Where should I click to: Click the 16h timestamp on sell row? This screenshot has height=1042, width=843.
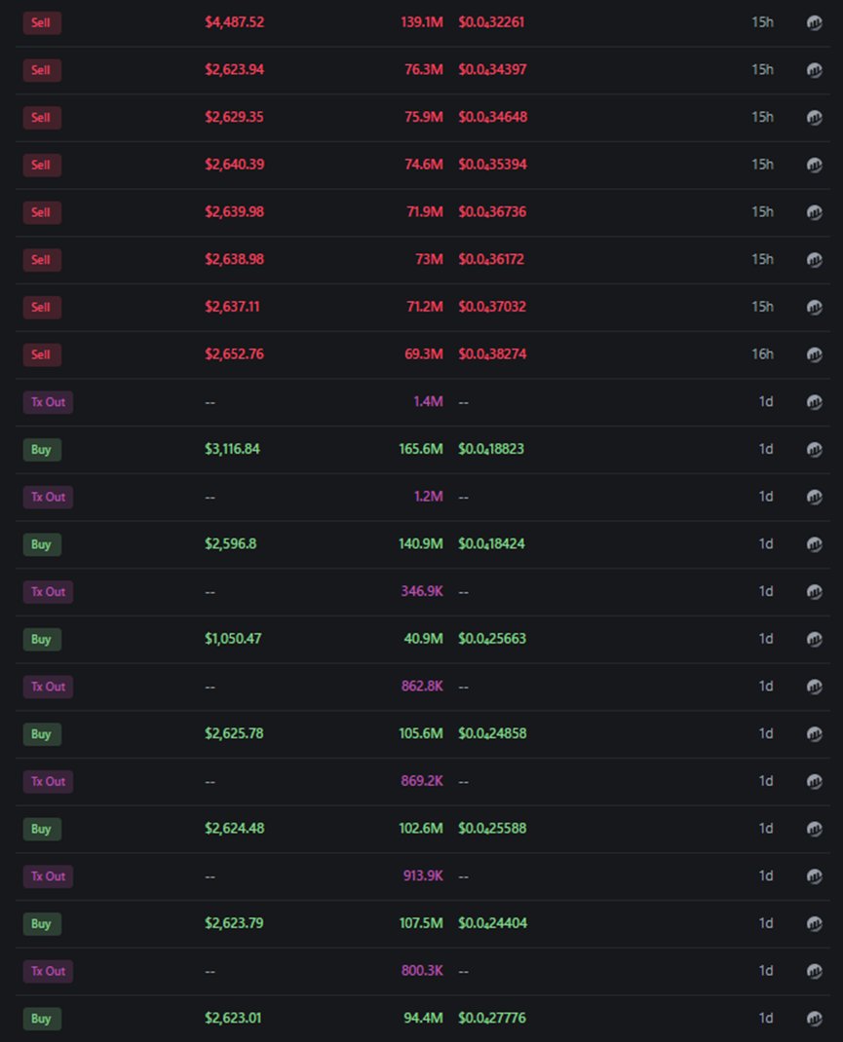coord(762,354)
